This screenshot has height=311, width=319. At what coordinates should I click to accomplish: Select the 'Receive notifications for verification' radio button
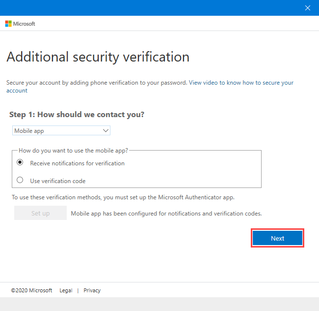point(20,162)
